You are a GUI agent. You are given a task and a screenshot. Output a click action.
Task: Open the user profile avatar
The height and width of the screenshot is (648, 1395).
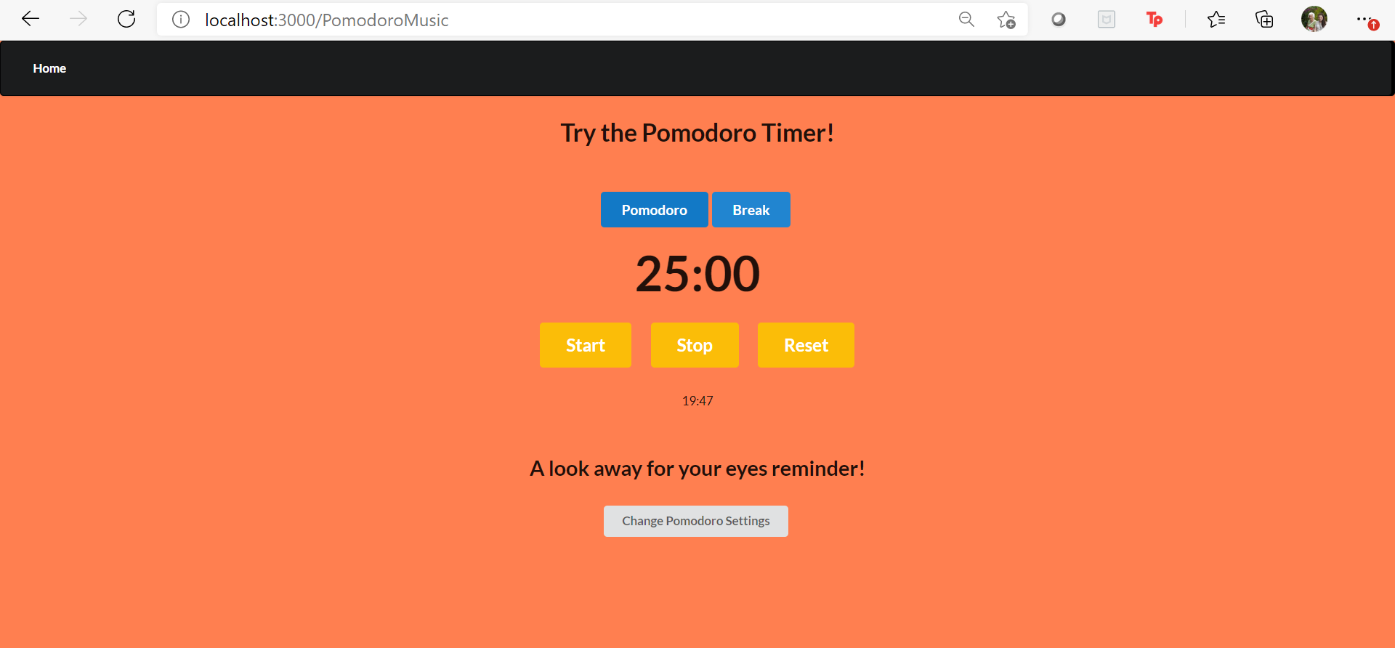[1314, 20]
